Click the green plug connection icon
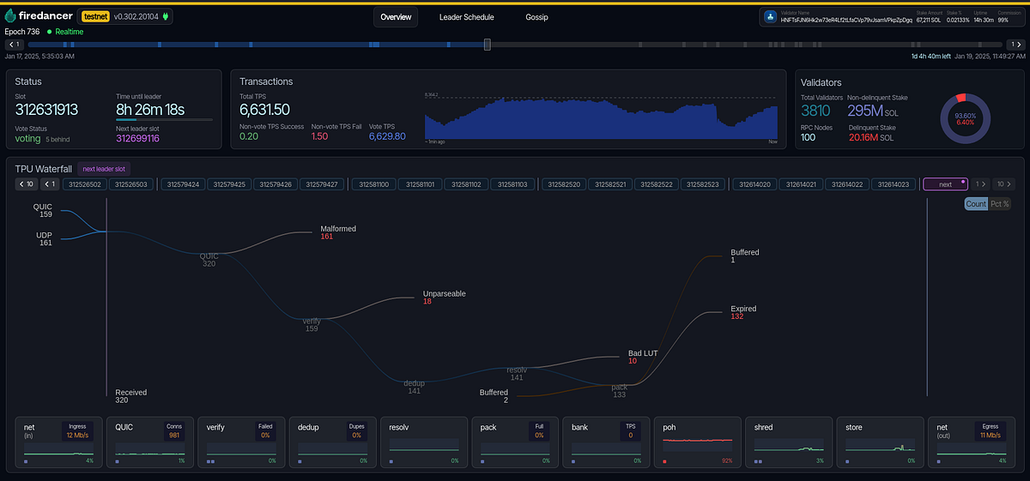Viewport: 1030px width, 481px height. (165, 16)
